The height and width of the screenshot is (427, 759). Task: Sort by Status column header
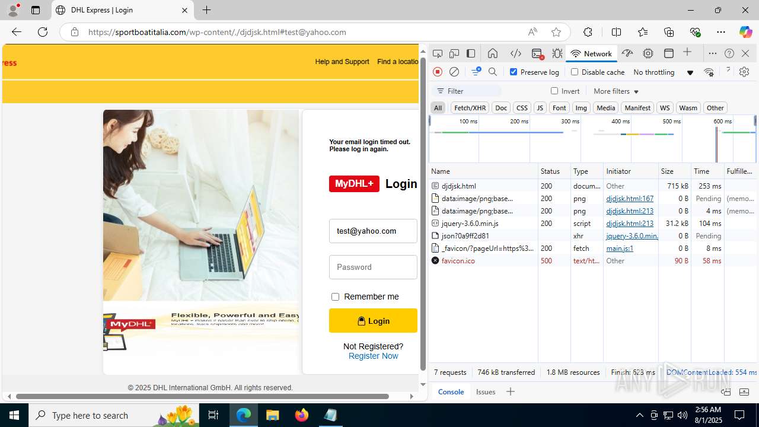554,171
